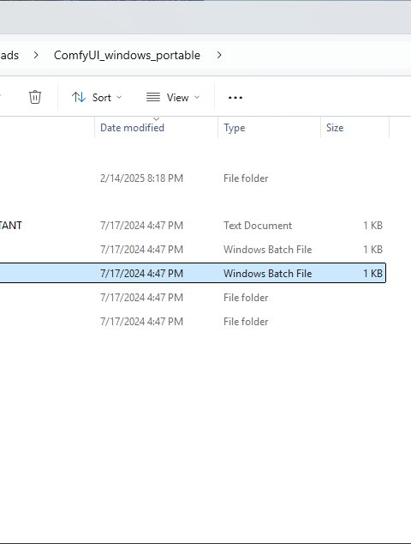Expand chevron between ads and ComfyUI_windows_portable

[36, 55]
